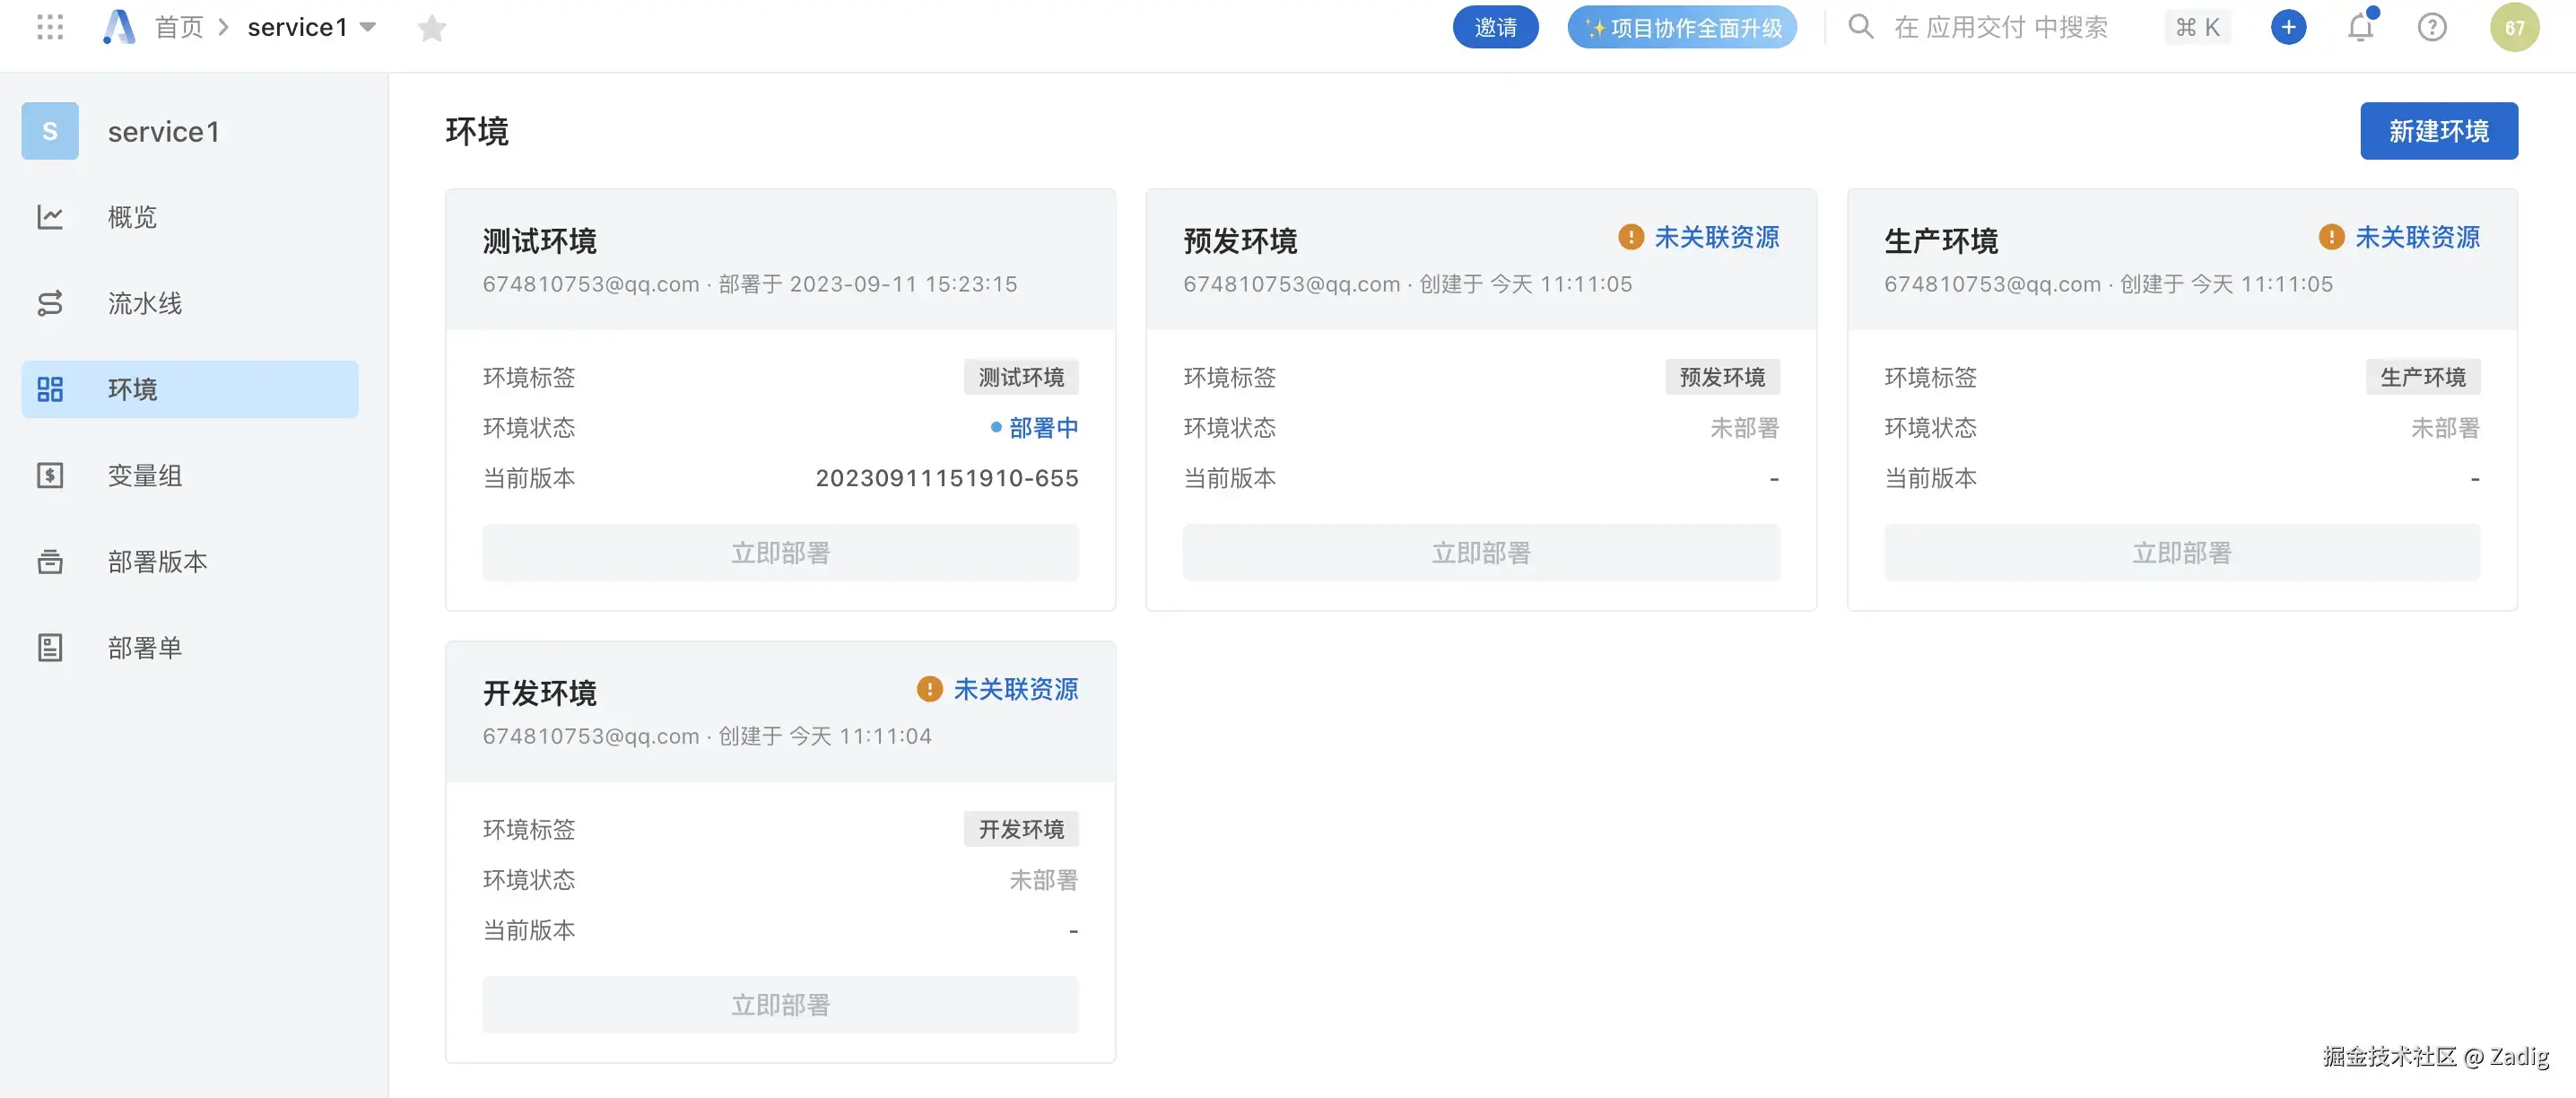Click the 环境 grid icon in the sidebar
Image resolution: width=2576 pixels, height=1098 pixels.
[x=50, y=389]
